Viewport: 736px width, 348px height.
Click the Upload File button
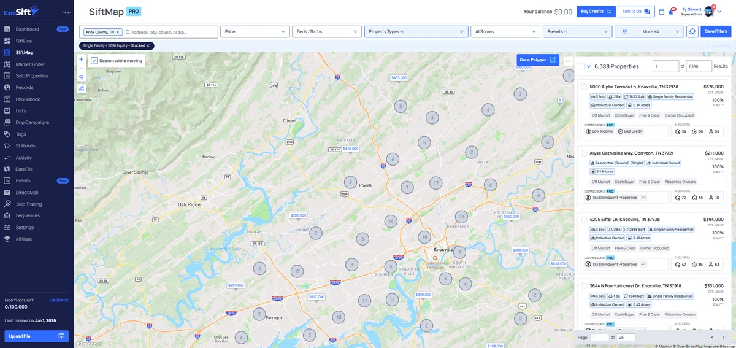(x=37, y=336)
